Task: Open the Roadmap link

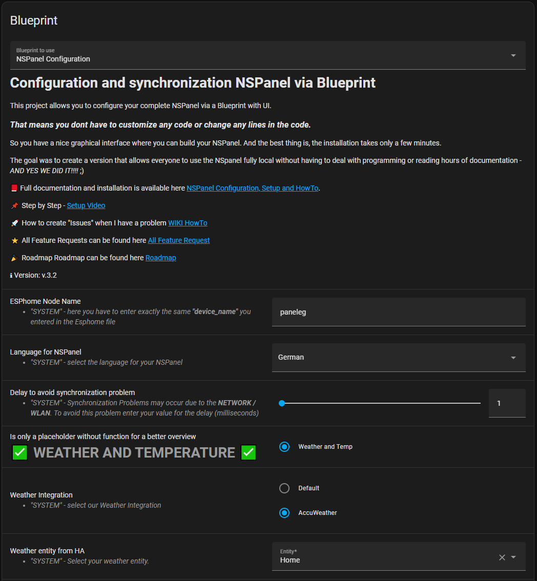Action: [x=160, y=258]
